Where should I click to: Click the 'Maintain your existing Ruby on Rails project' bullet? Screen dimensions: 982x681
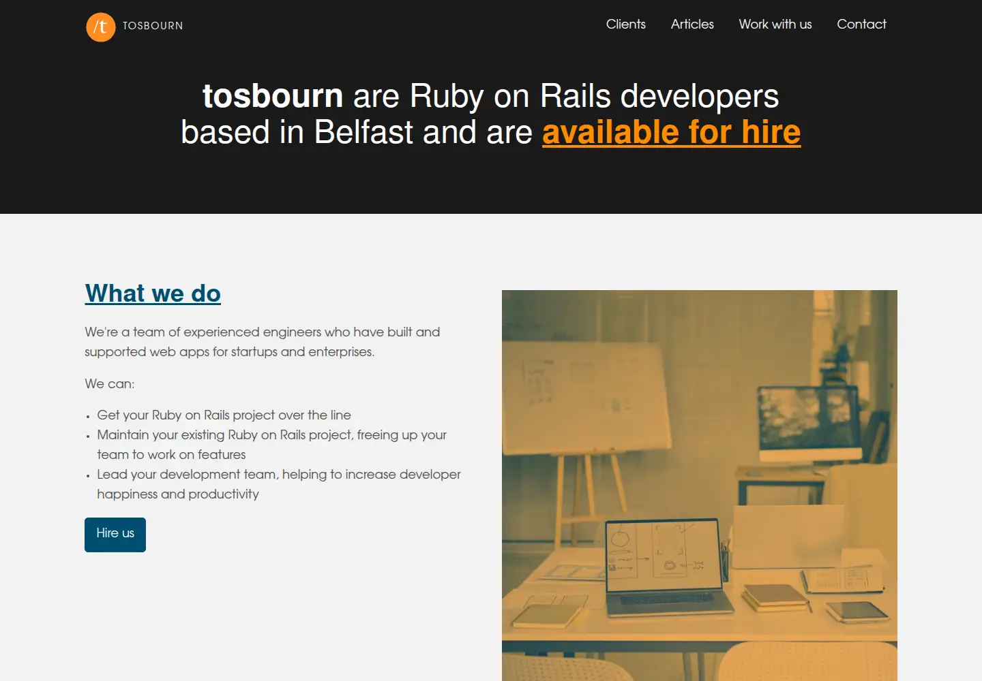[272, 445]
